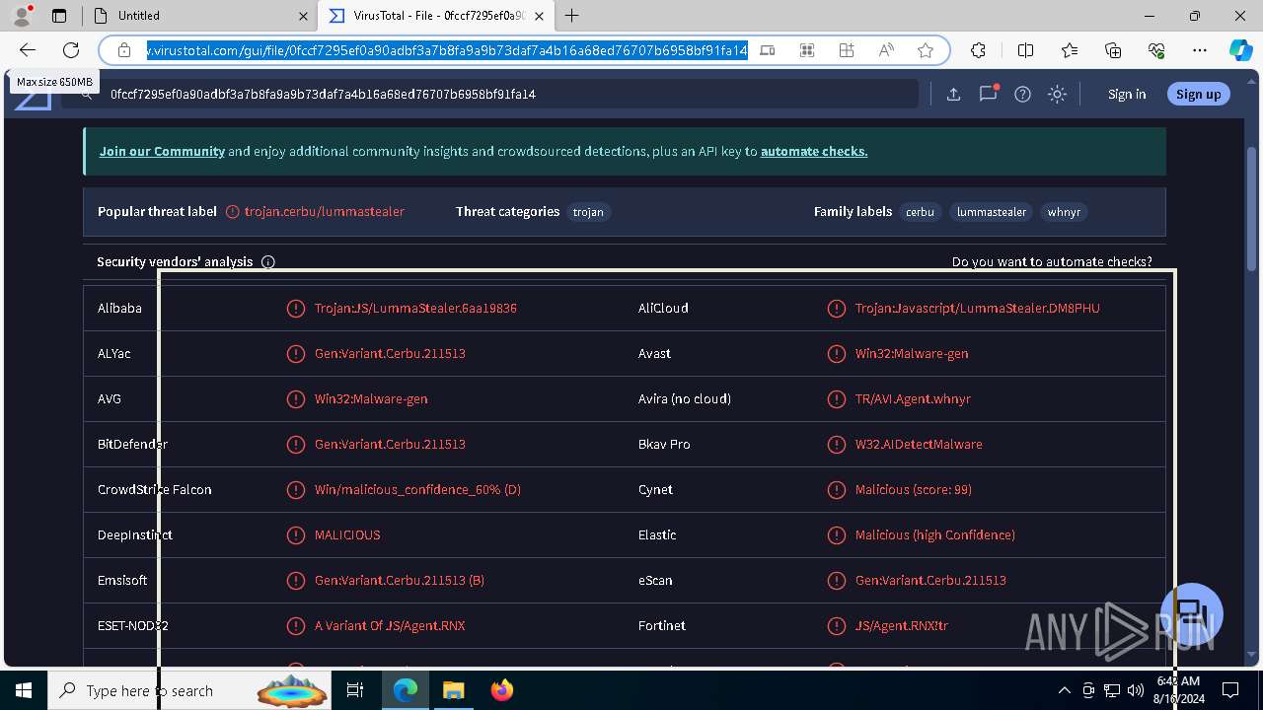1263x710 pixels.
Task: Click DeepInstinct MALICIOUS result
Action: [x=347, y=534]
